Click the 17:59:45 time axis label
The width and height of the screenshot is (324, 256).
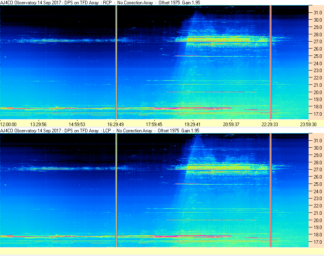pyautogui.click(x=154, y=125)
